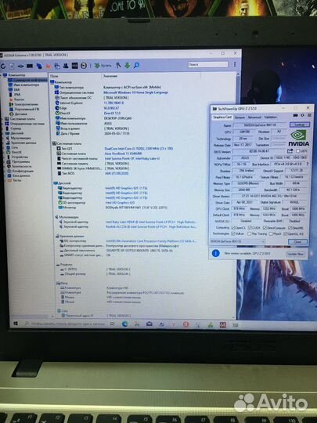Click the Task View taskbar icon
This screenshot has width=317, height=423.
click(113, 324)
